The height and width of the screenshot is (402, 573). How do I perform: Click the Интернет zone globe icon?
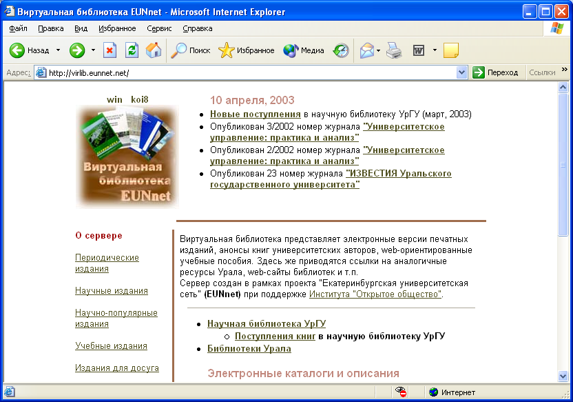tap(433, 392)
